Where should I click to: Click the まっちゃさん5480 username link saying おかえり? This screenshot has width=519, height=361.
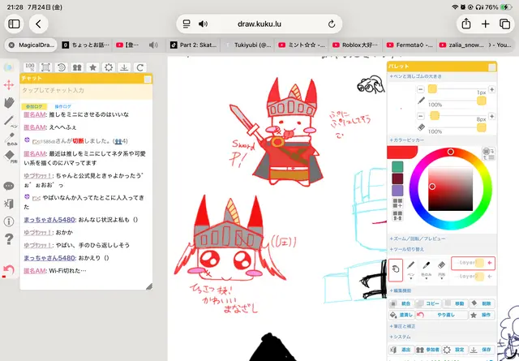[49, 258]
